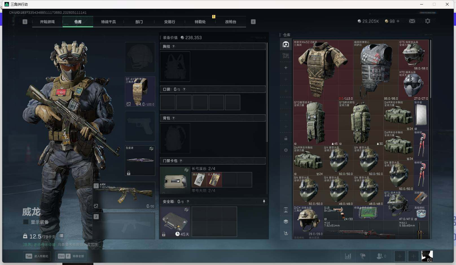Viewport: 456px width, 265px height.
Task: Select the GT1 战术头盔 helmet
Action: click(x=398, y=206)
